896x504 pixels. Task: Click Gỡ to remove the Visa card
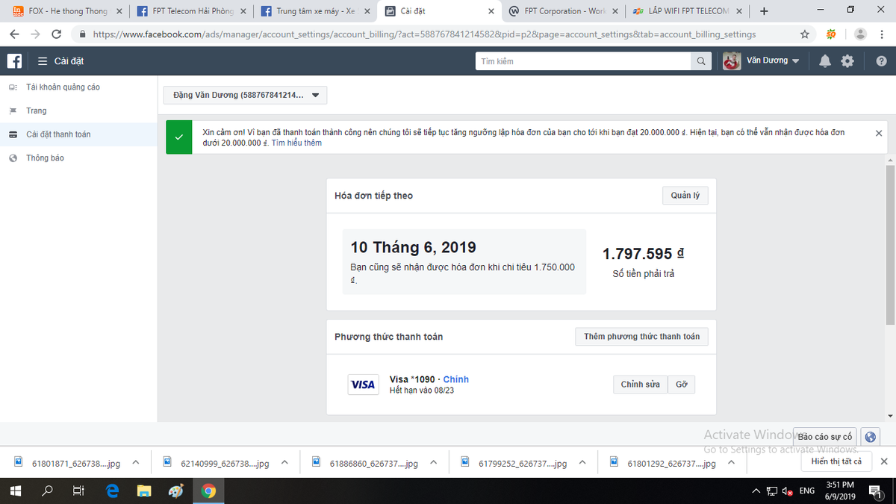coord(681,385)
